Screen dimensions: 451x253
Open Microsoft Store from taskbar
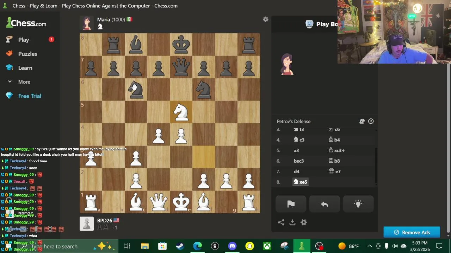coord(162,246)
